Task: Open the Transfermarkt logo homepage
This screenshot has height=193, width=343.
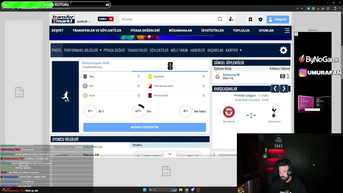Action: tap(63, 19)
